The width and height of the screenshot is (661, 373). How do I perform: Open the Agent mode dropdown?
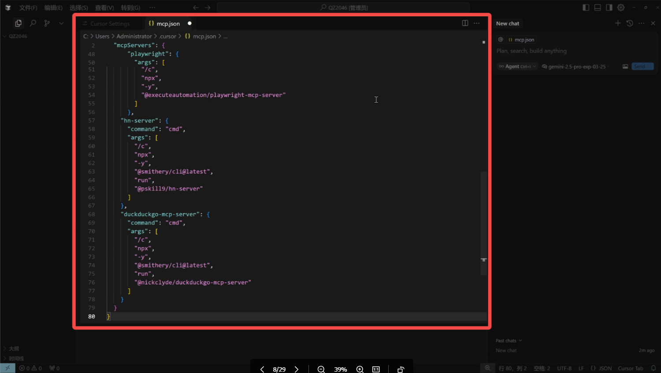click(517, 67)
